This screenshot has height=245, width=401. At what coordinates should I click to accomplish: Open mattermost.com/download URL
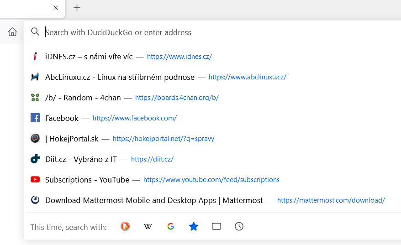tap(331, 200)
